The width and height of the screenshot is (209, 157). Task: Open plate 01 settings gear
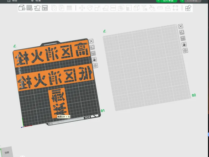95,66
